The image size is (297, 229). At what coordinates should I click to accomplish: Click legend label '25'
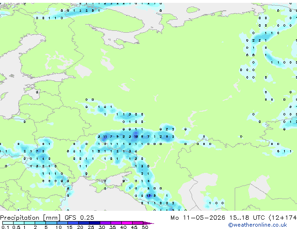point(91,227)
